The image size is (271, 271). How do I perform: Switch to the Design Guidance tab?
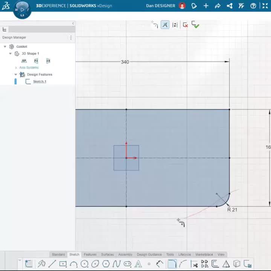[149, 254]
